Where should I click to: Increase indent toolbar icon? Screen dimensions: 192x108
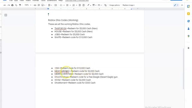pos(83,5)
